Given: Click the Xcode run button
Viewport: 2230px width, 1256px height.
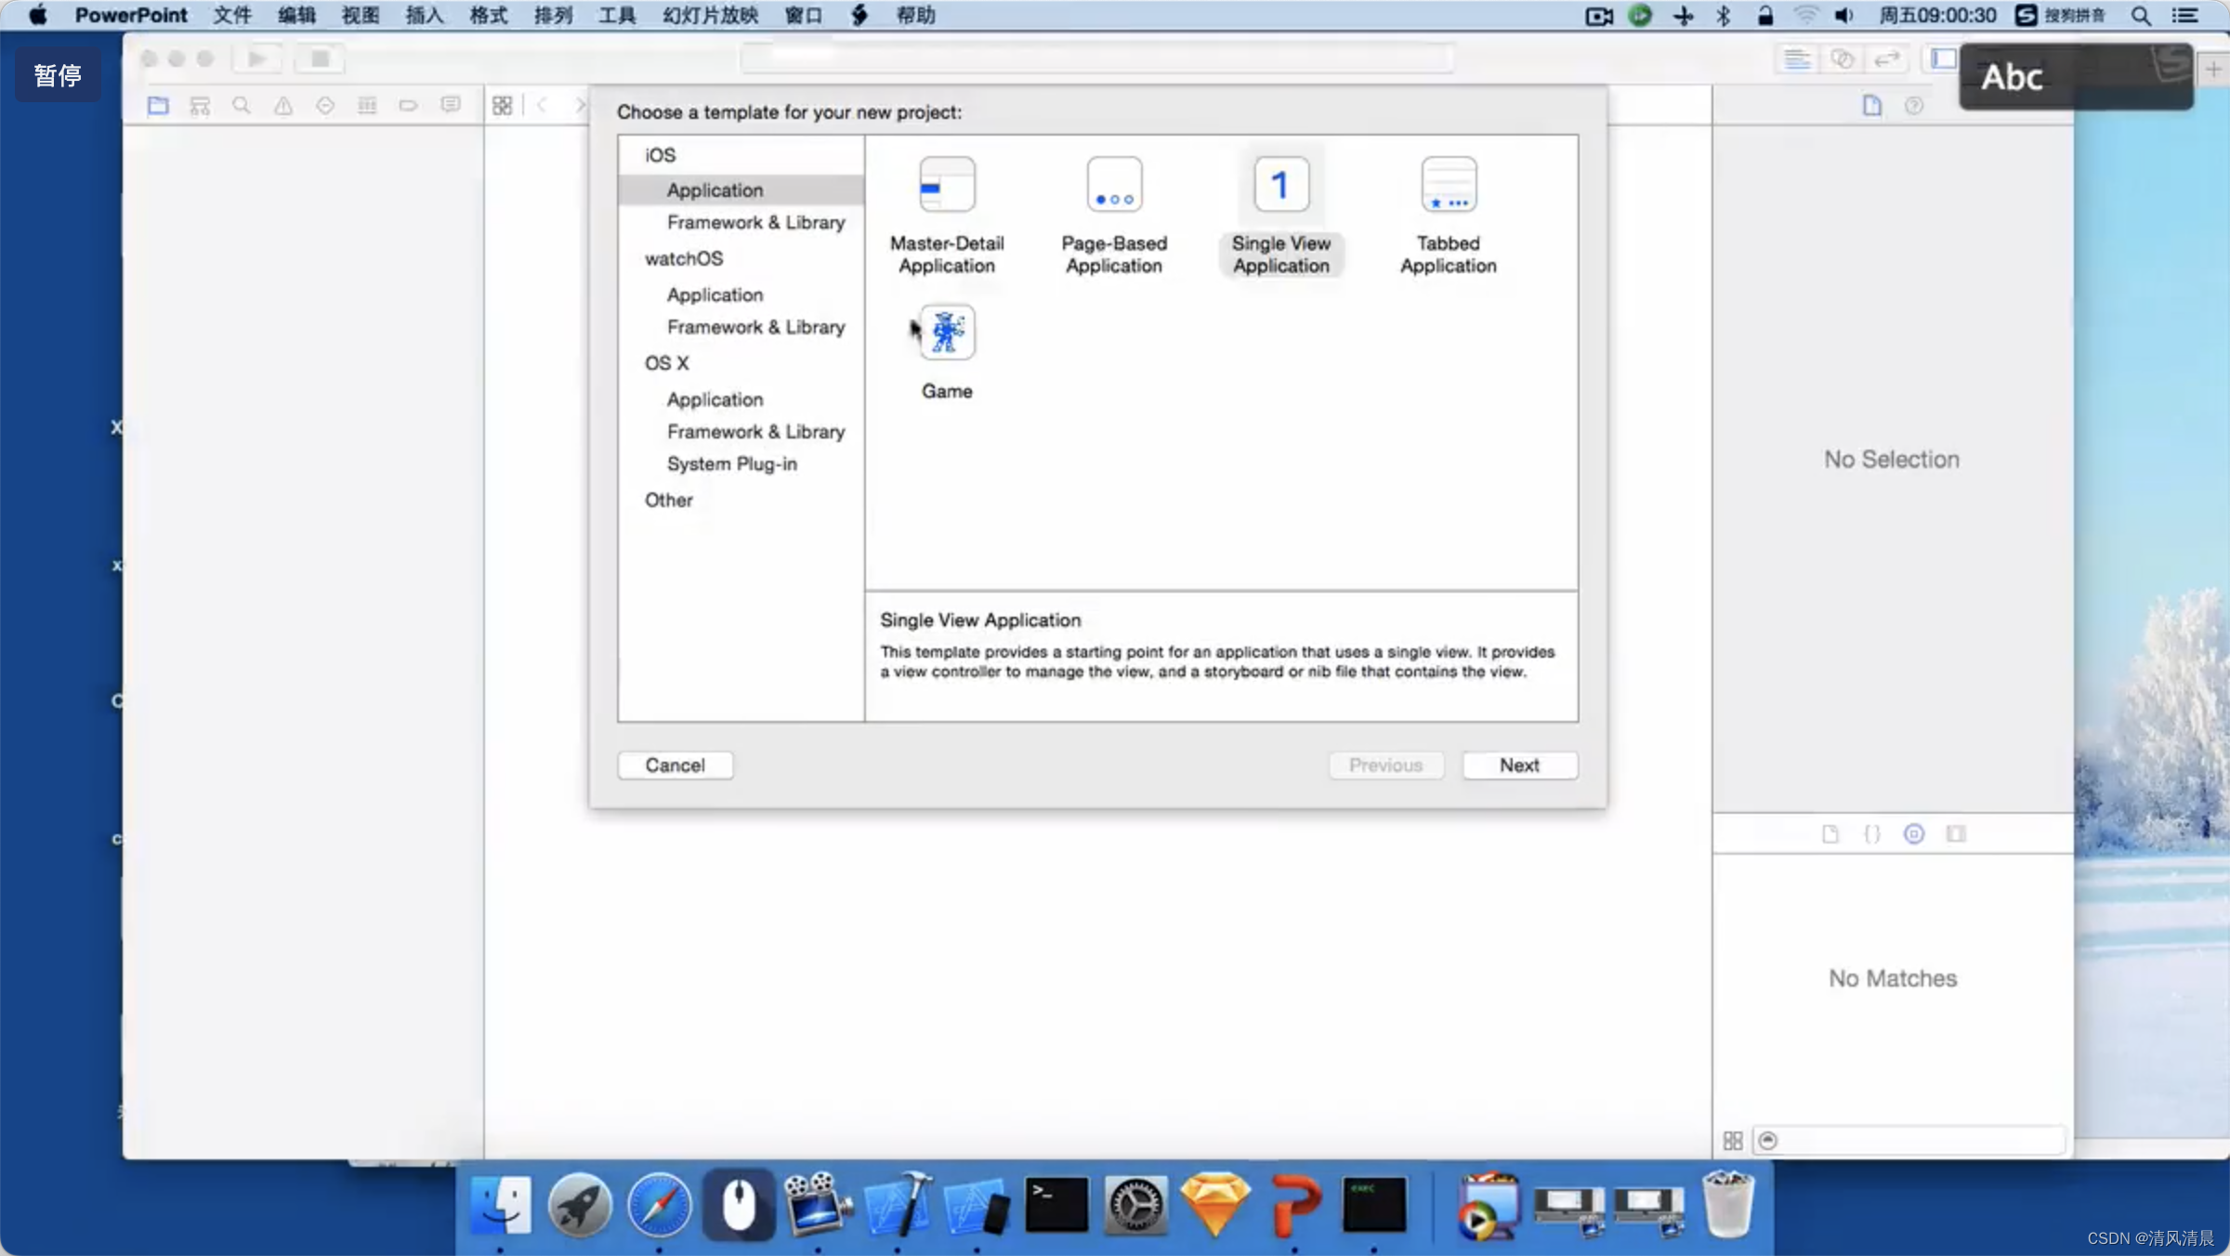Looking at the screenshot, I should (x=256, y=59).
